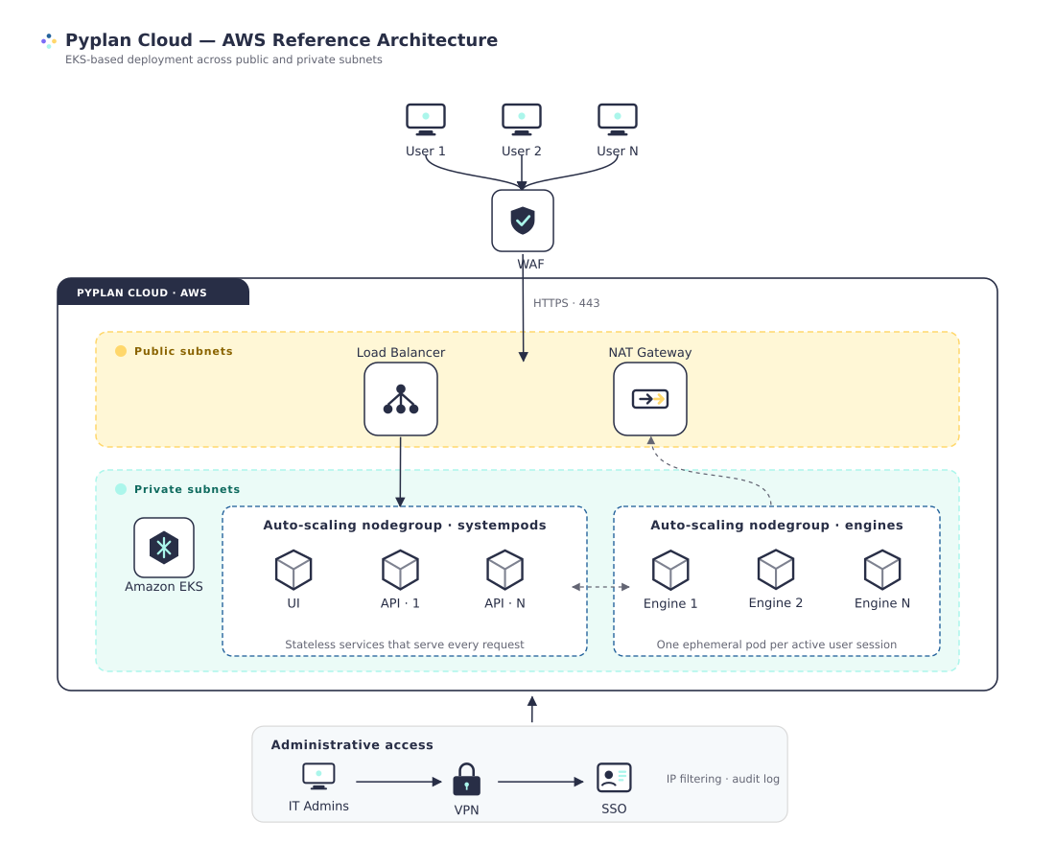Viewport: 1055px width, 844px height.
Task: Click the VPN padlock icon
Action: 466,780
